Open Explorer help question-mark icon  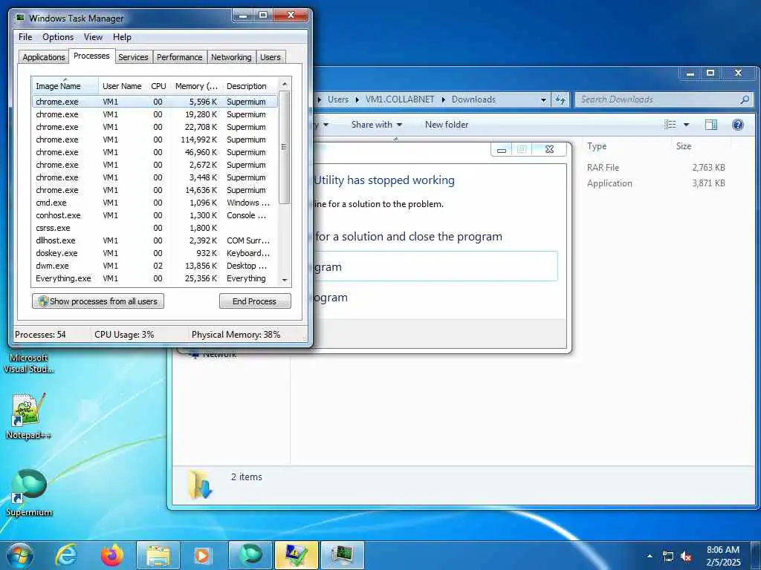[738, 125]
